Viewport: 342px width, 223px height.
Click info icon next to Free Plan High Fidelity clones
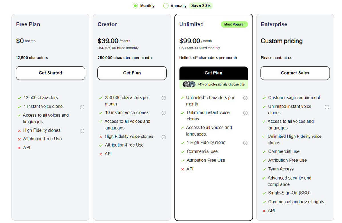coord(82,131)
